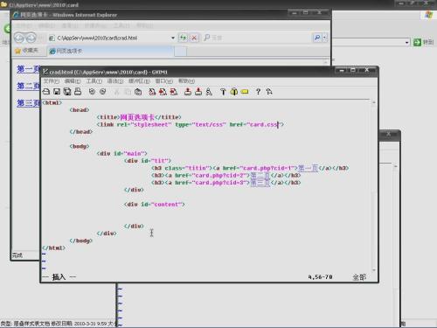
Task: Click the Back arrow in Internet Explorer
Action: (19, 38)
